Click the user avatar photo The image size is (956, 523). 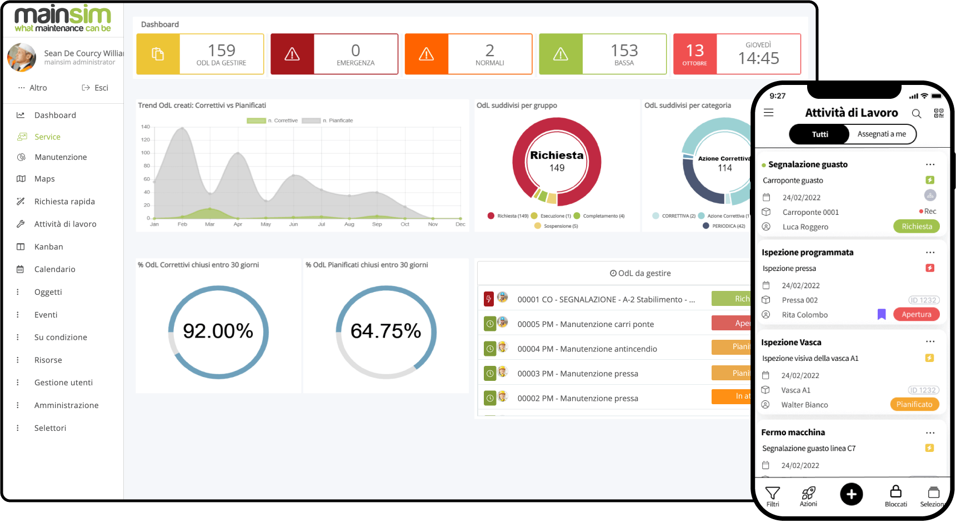(x=22, y=57)
